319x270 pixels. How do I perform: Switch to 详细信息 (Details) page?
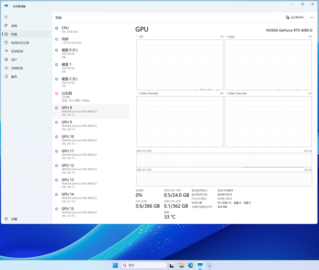point(26,68)
